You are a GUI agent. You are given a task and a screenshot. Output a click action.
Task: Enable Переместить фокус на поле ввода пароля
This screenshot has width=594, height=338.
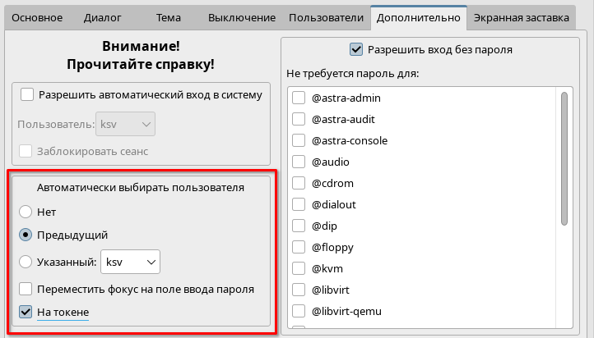[x=26, y=289]
